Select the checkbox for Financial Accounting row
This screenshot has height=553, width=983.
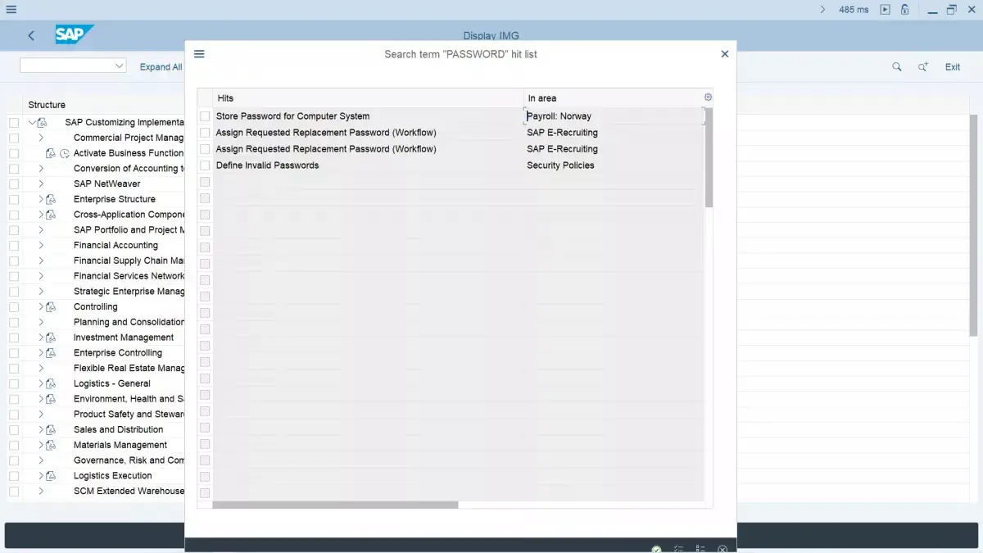pyautogui.click(x=13, y=246)
